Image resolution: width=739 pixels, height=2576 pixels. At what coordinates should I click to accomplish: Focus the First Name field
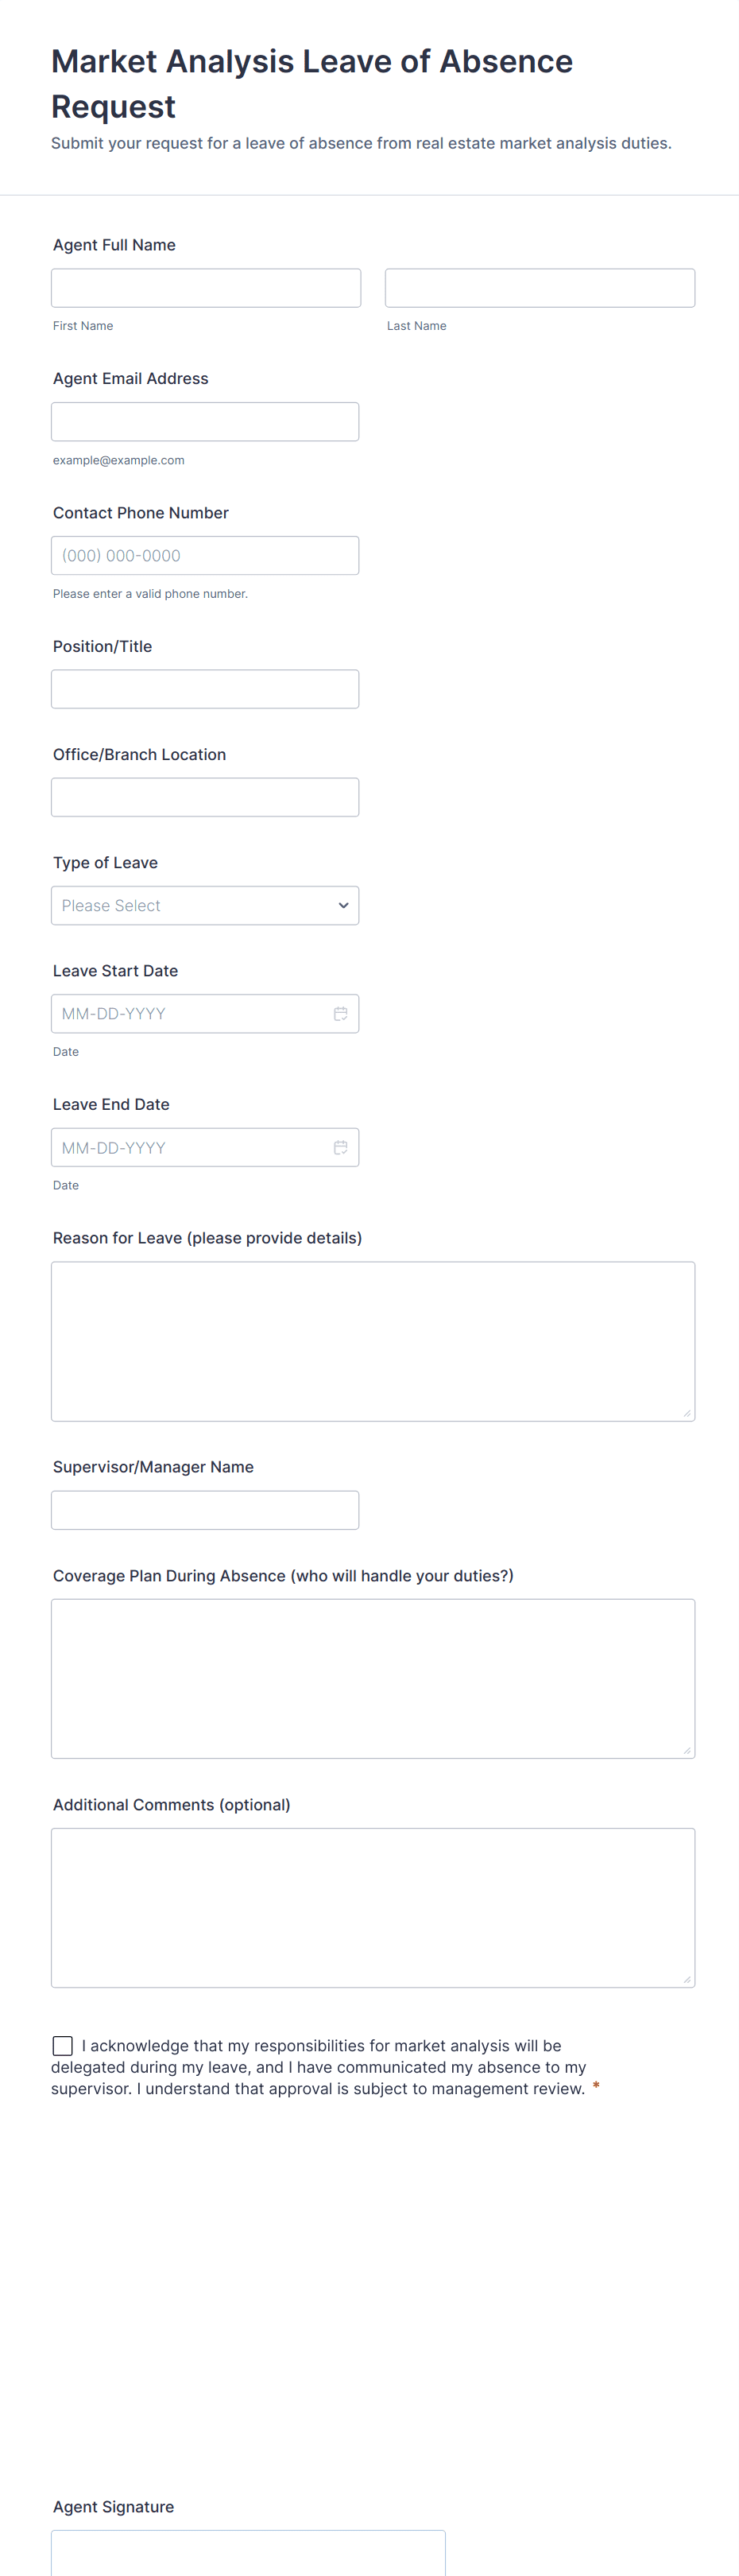pyautogui.click(x=206, y=288)
